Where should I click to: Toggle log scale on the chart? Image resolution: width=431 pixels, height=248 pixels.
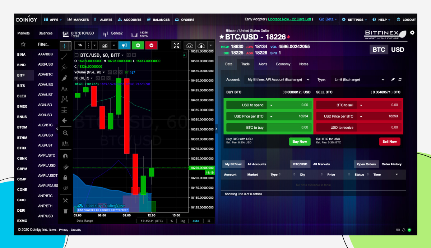point(182,221)
